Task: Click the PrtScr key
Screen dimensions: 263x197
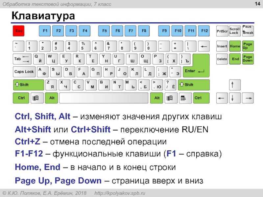Action: click(222, 31)
